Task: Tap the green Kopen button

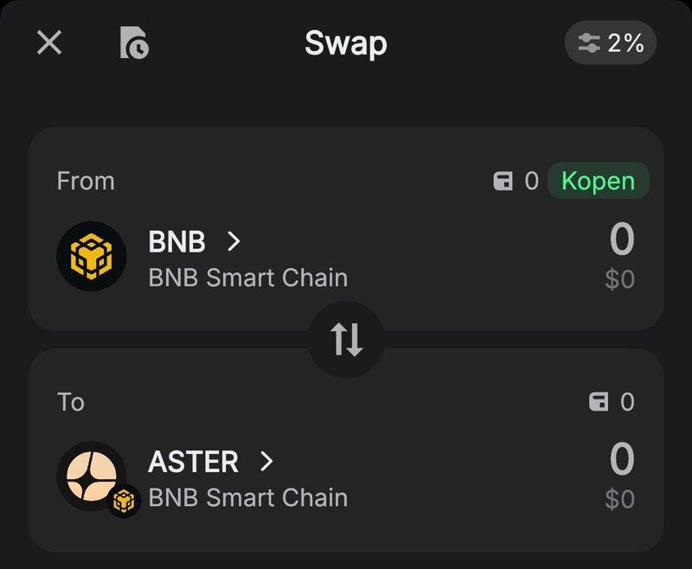Action: click(x=598, y=181)
